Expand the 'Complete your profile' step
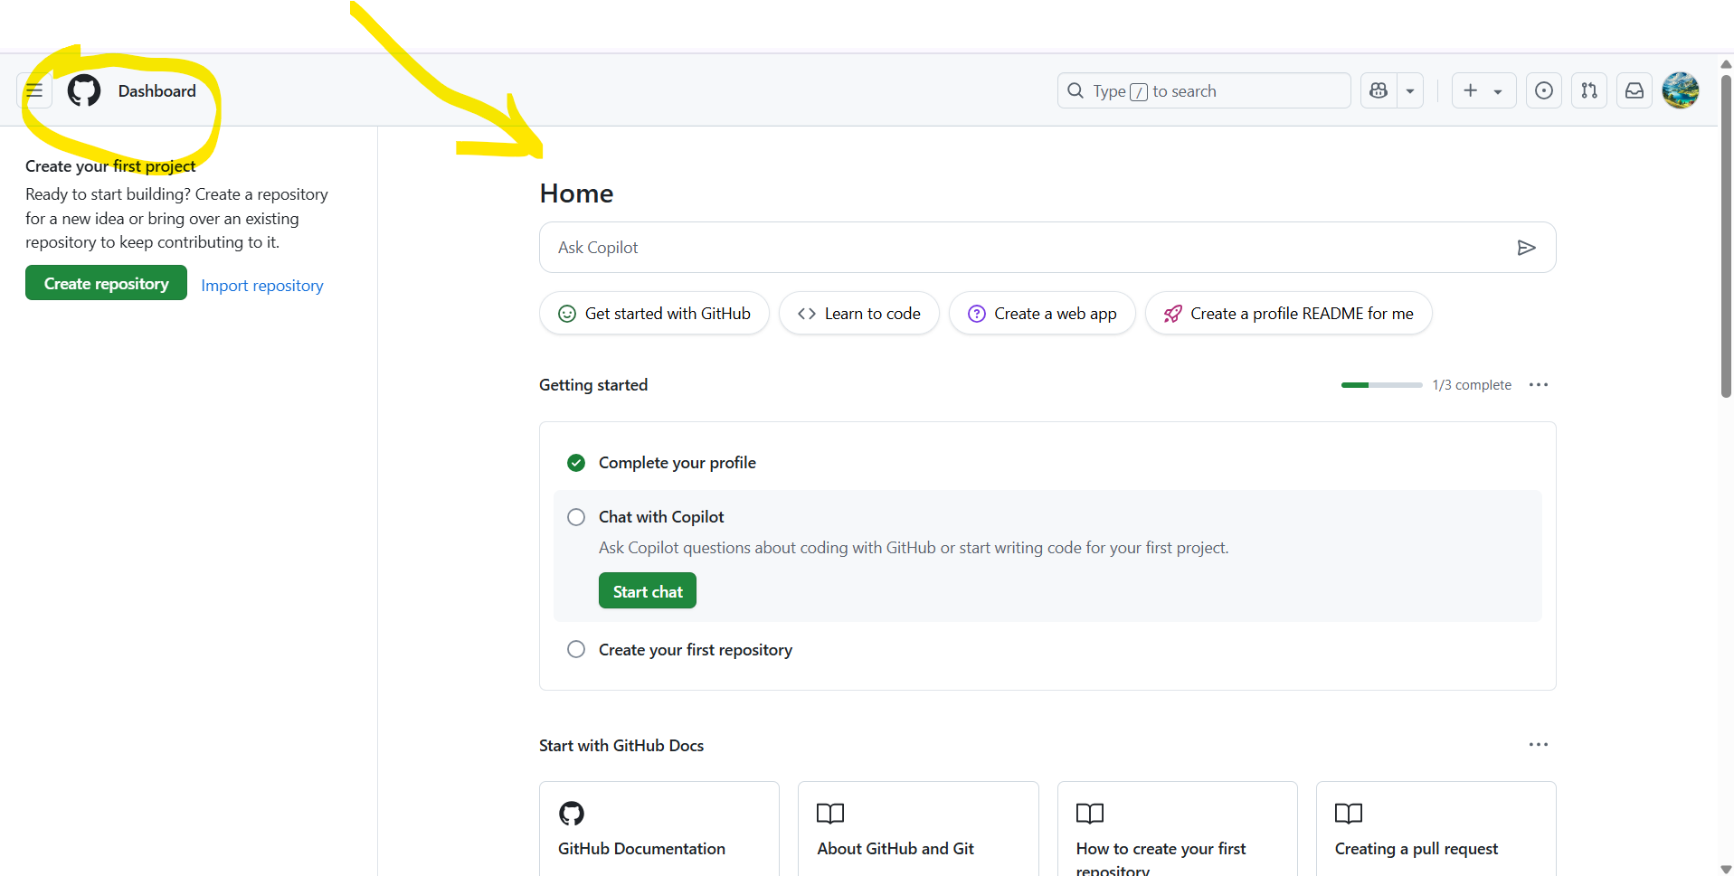 click(677, 463)
